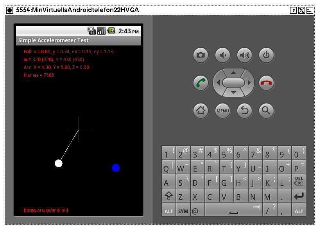The width and height of the screenshot is (319, 230).
Task: Click the G key
Action: click(x=226, y=181)
